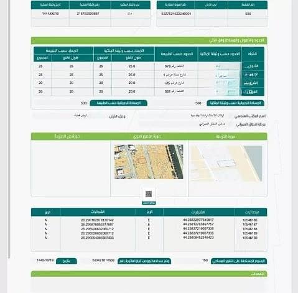Select the plot number cell '580'
Viewport: 298px width, 293px height.
(248, 14)
